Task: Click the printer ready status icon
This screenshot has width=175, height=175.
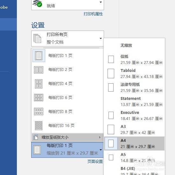Action: [x=37, y=3]
